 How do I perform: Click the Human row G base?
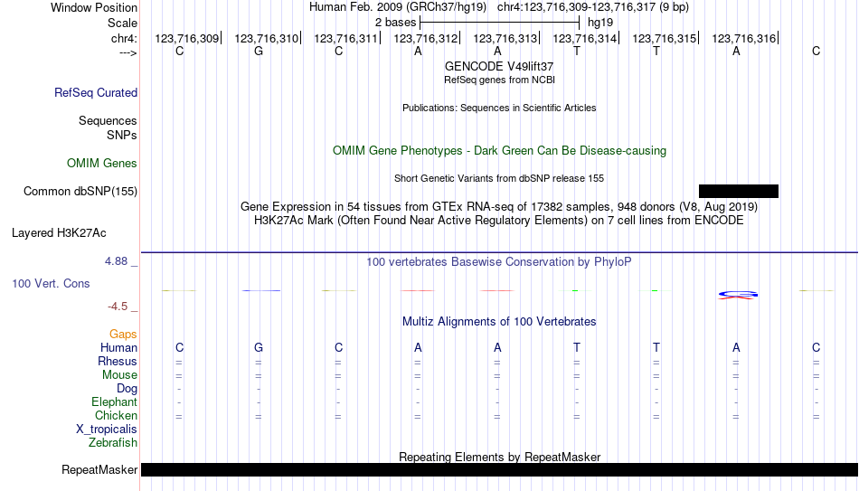click(259, 348)
